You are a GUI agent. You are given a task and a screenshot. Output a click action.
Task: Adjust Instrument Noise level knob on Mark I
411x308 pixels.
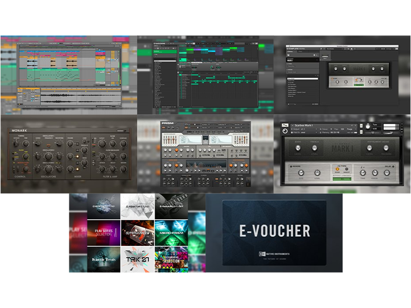pyautogui.click(x=369, y=148)
